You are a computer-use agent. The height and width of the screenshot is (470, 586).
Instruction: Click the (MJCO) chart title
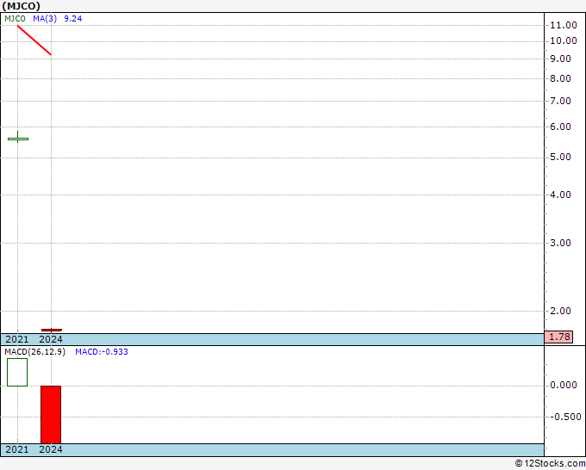point(21,6)
